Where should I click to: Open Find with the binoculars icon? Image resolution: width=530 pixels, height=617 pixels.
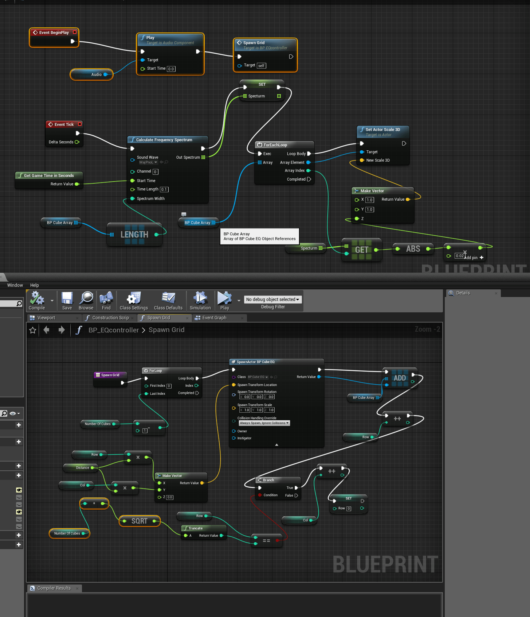pyautogui.click(x=106, y=298)
